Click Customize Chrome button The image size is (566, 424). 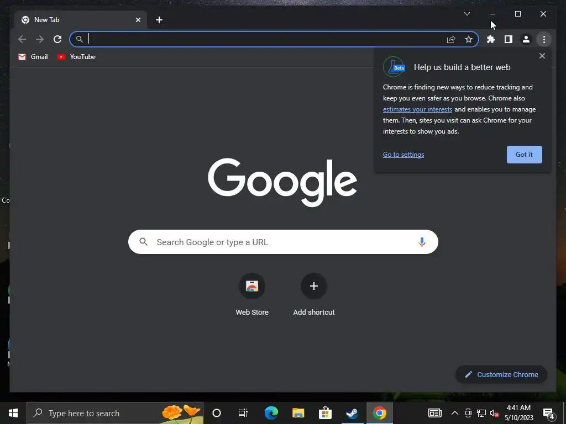point(501,375)
